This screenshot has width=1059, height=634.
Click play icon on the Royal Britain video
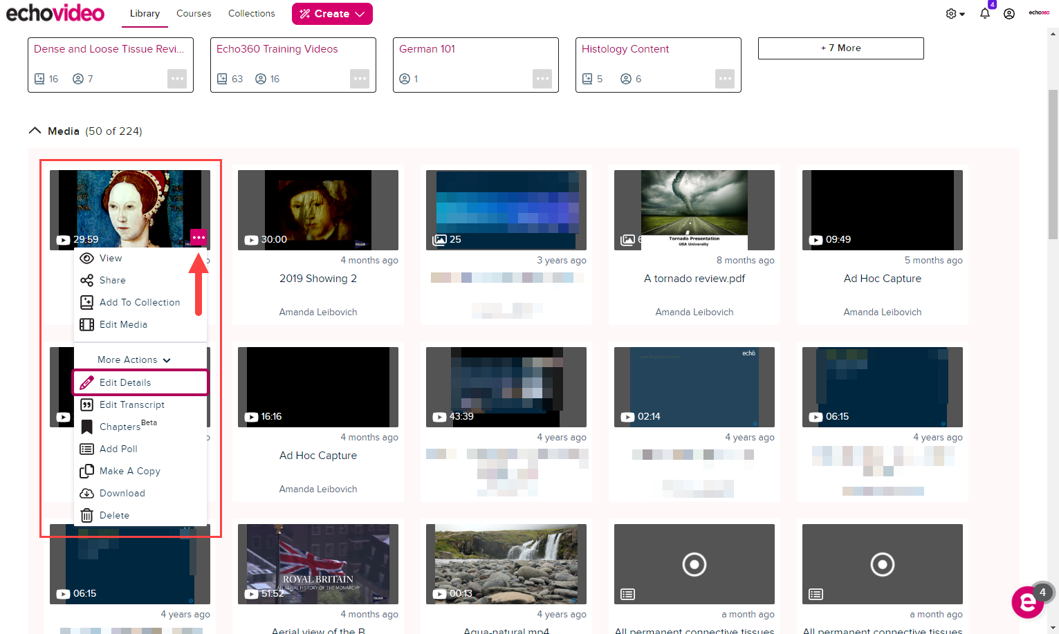[251, 593]
